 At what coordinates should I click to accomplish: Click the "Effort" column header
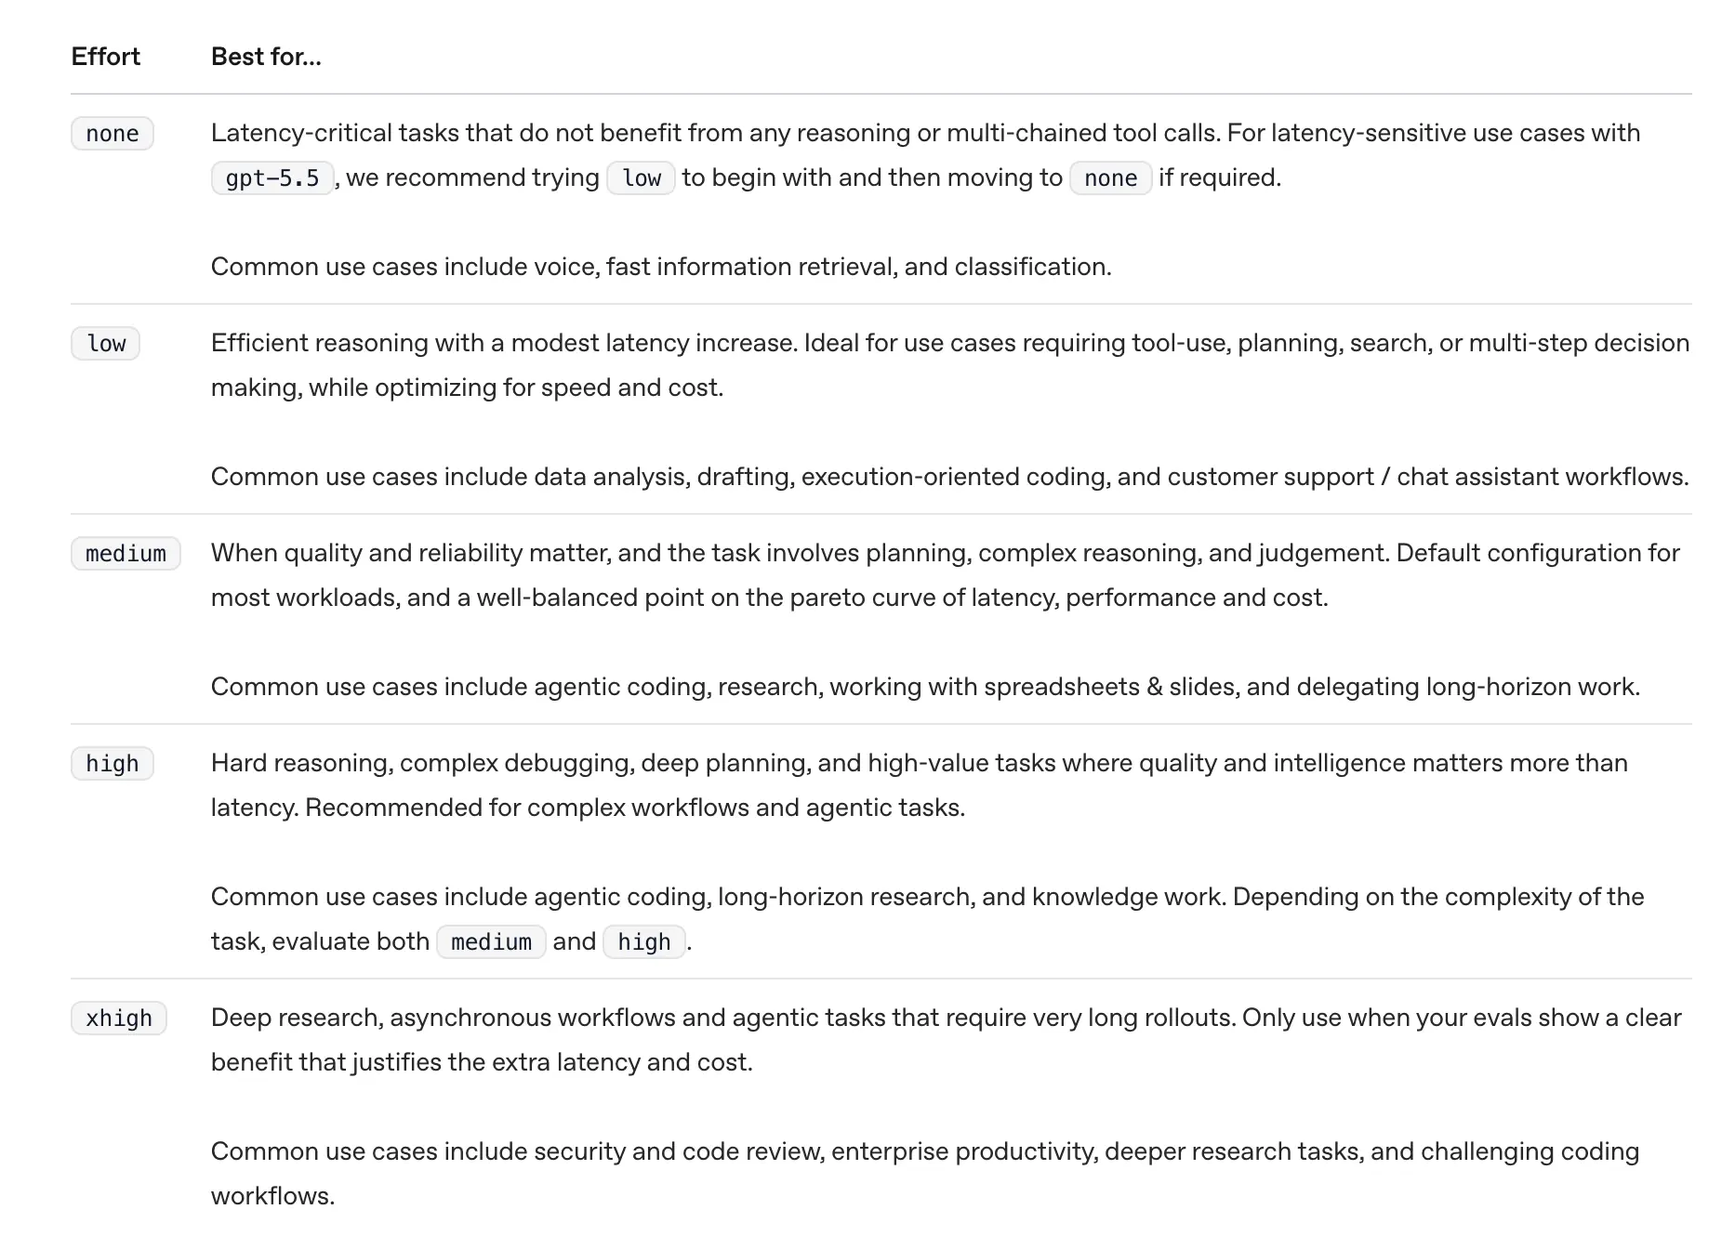(106, 57)
